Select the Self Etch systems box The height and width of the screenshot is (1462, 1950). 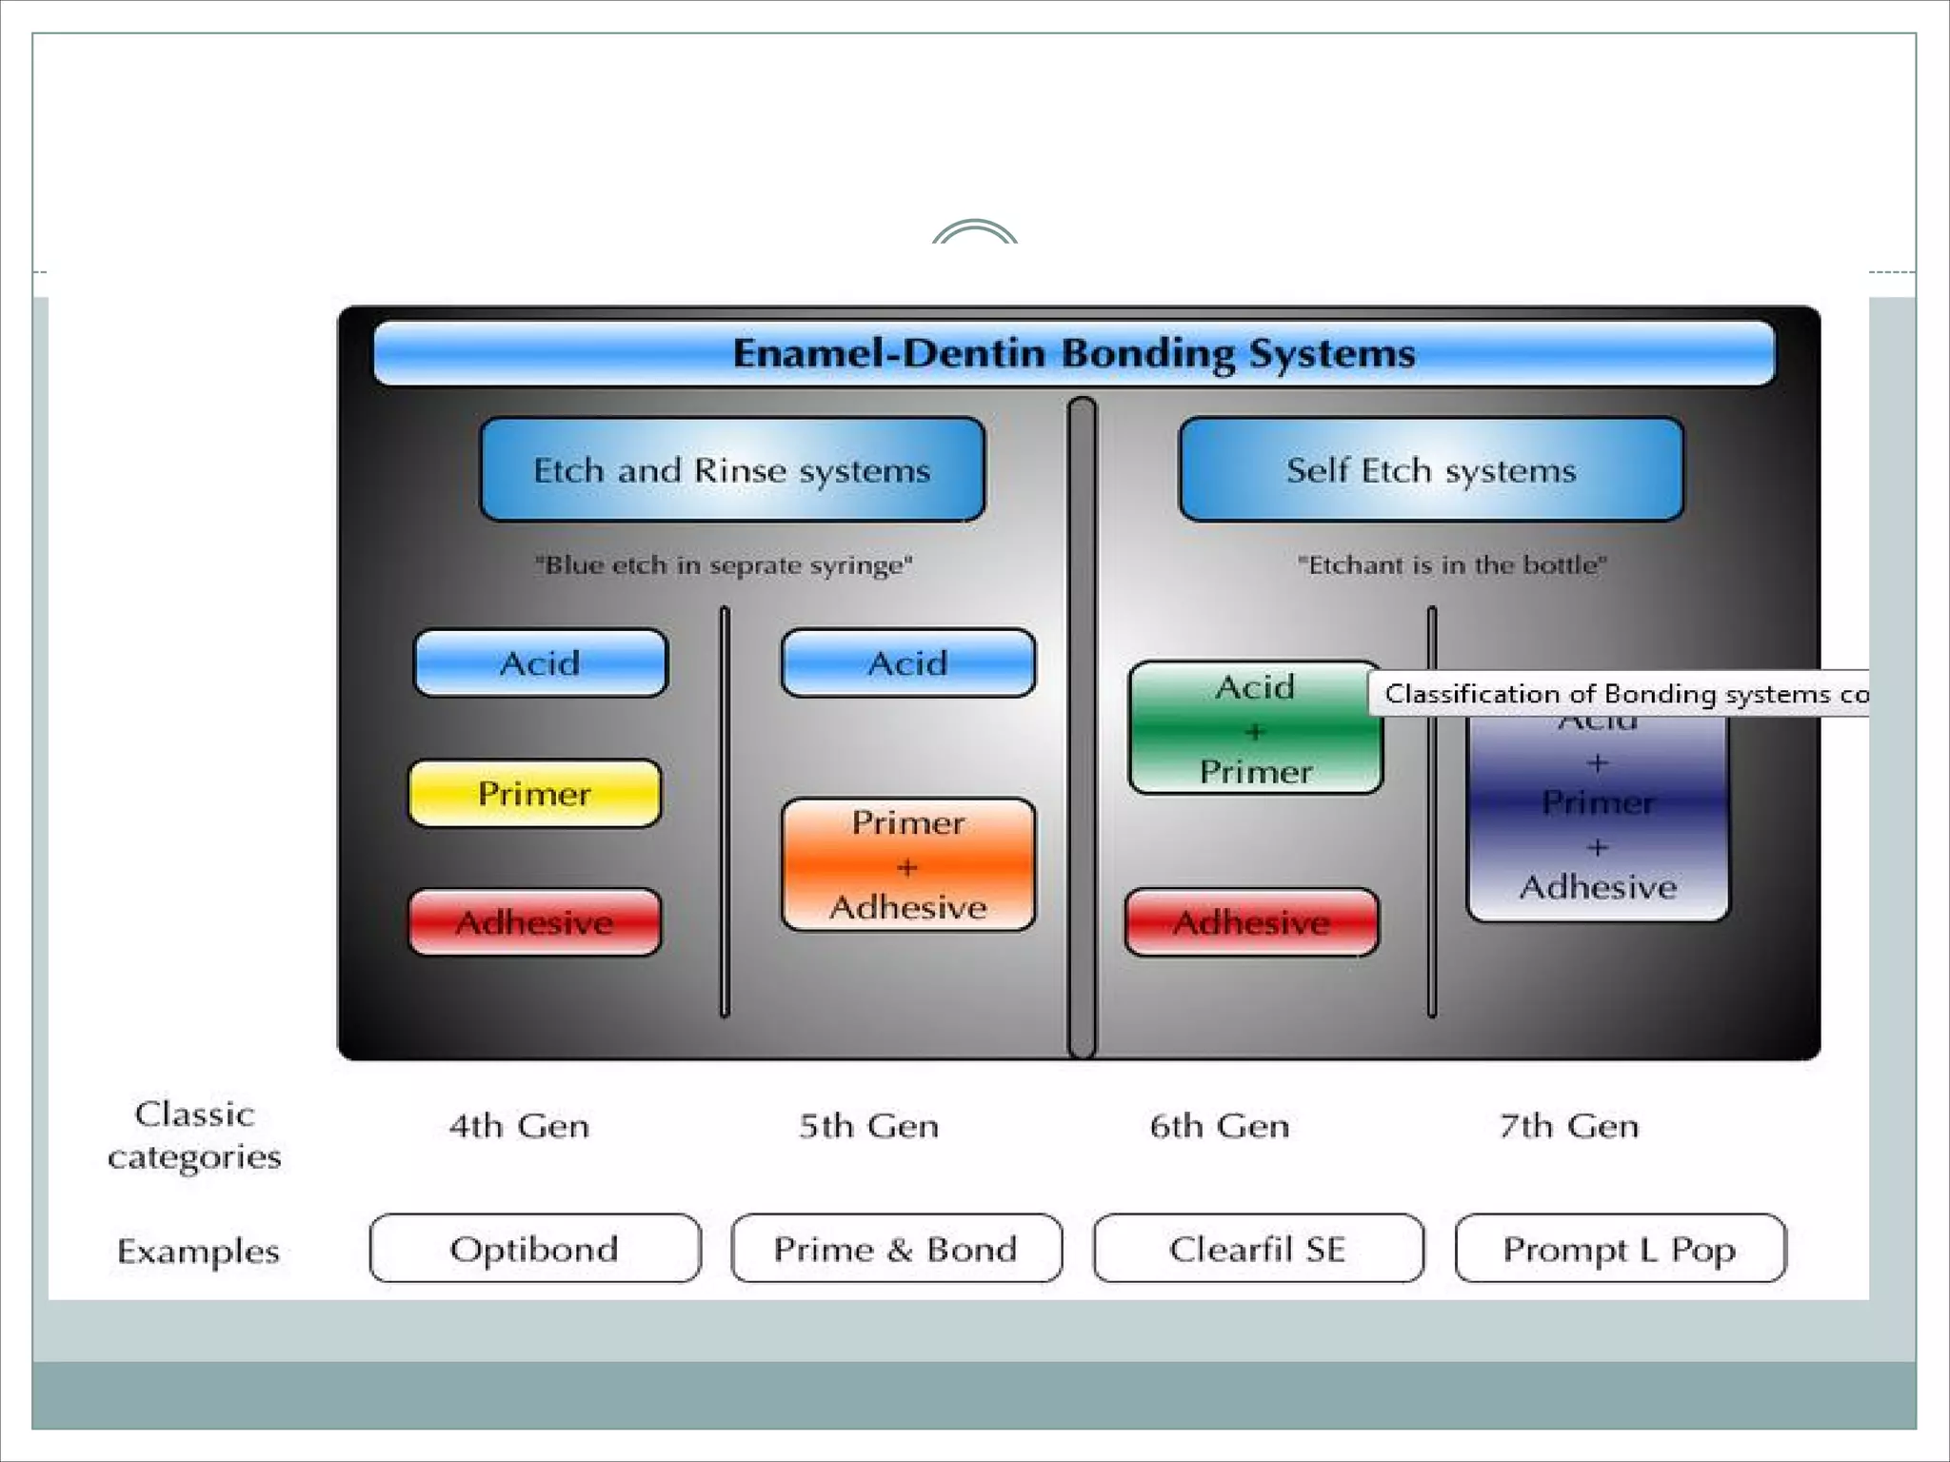[x=1431, y=469]
